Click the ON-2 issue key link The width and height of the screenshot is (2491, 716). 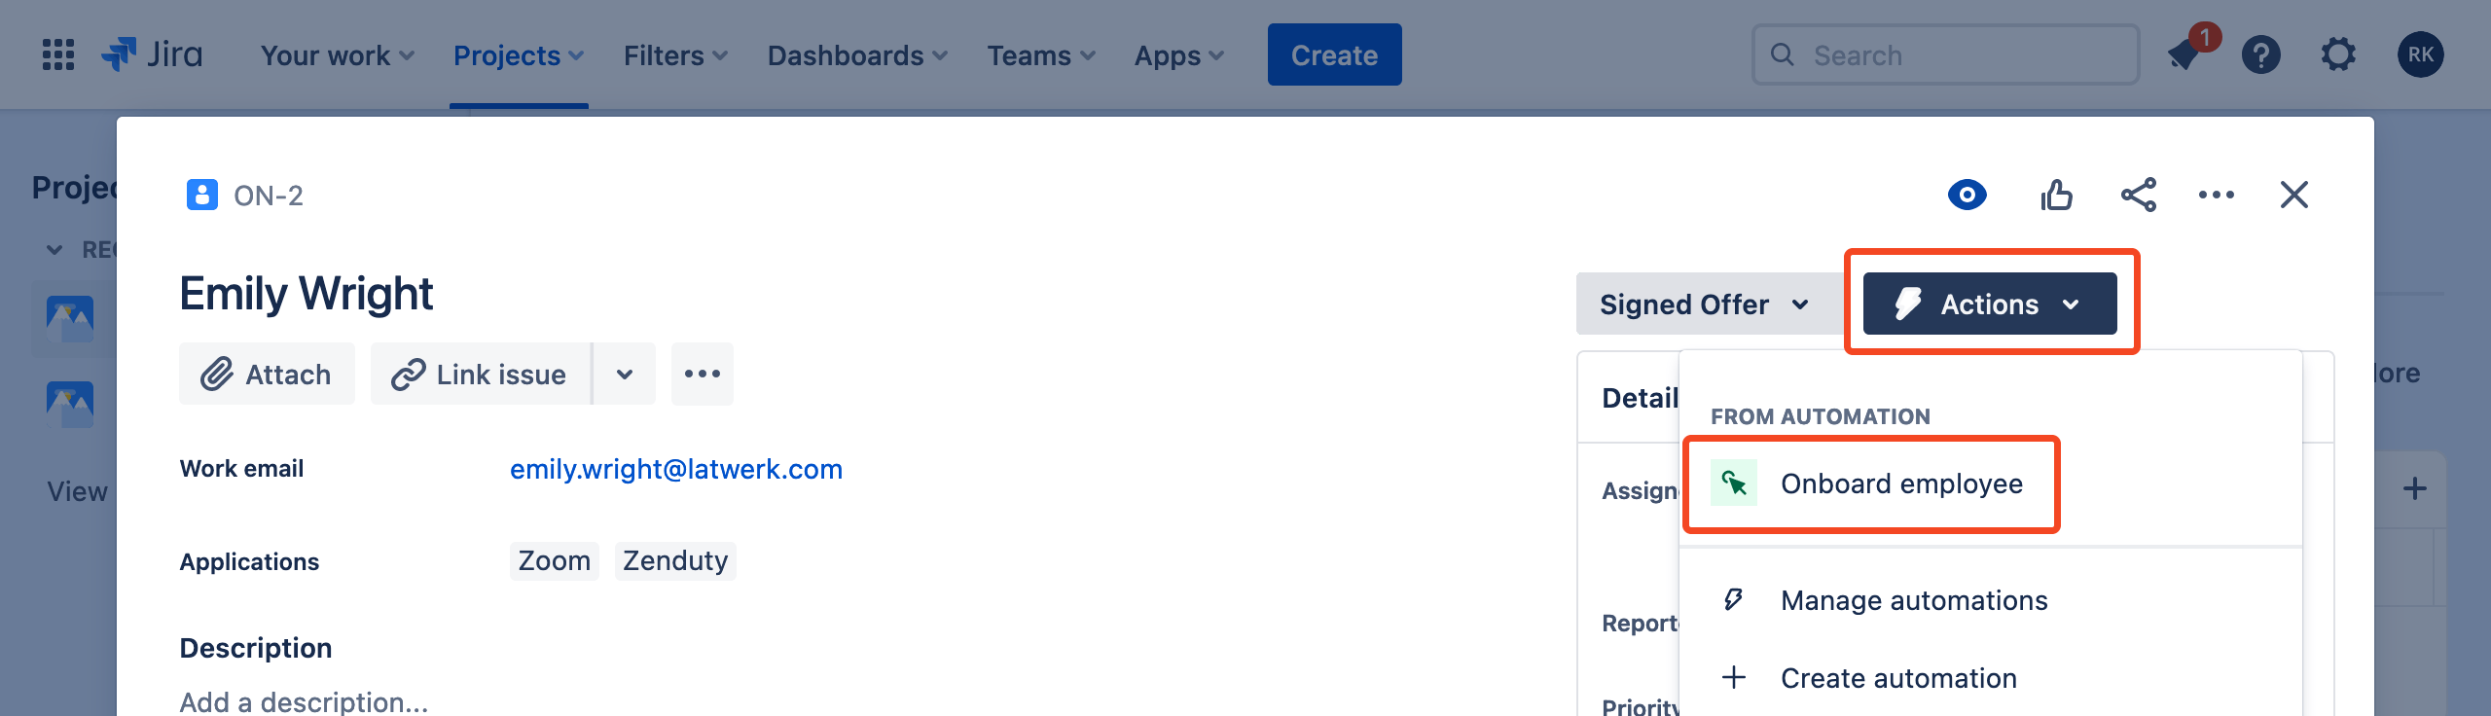[269, 196]
